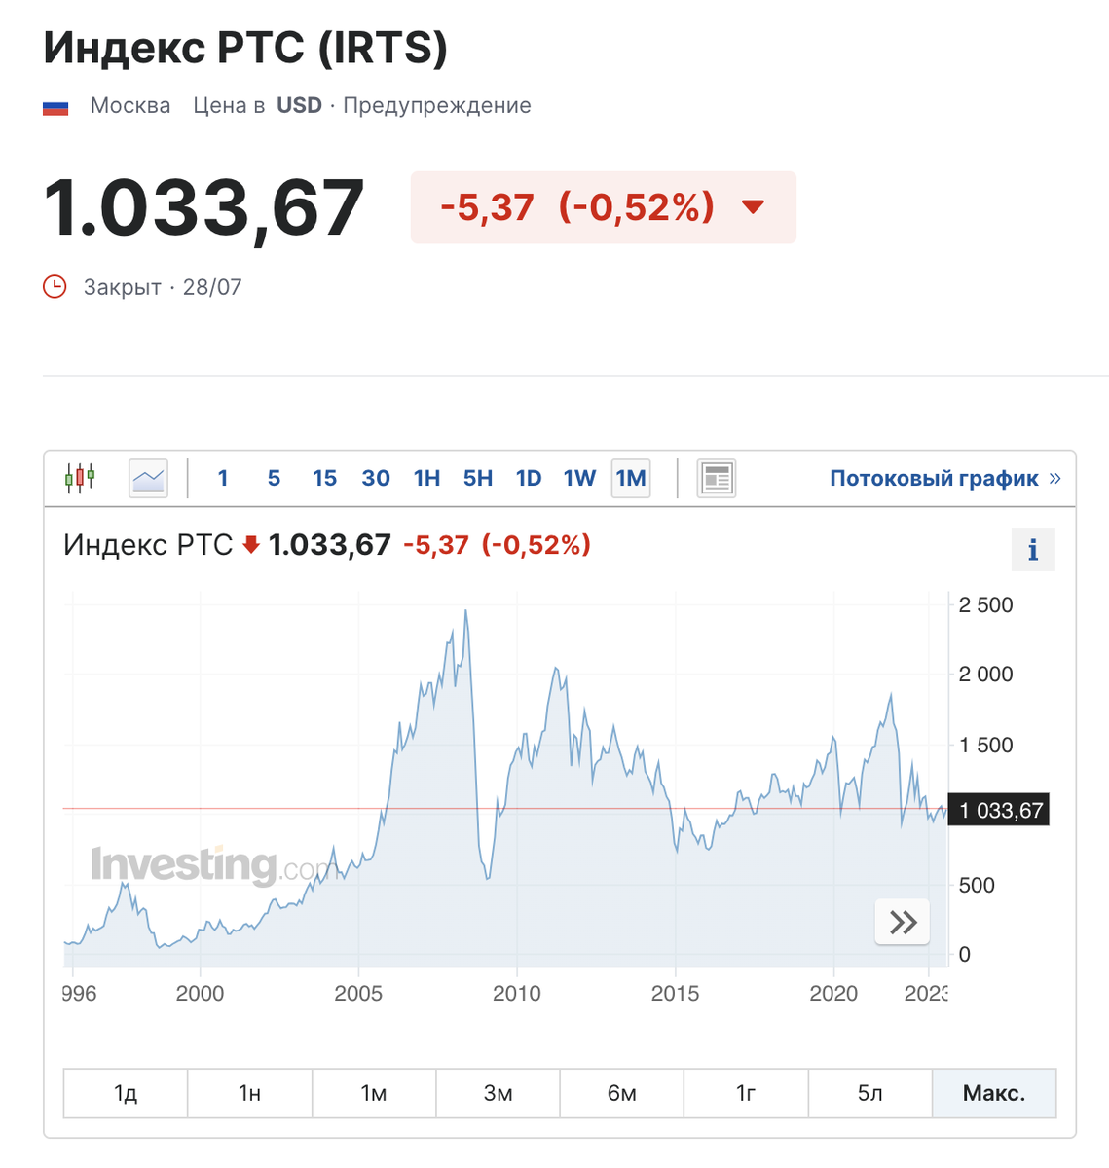Select the 3м range tab

point(498,1093)
